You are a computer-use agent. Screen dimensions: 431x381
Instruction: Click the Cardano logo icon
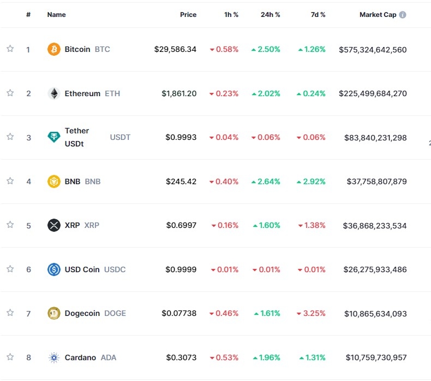click(53, 357)
